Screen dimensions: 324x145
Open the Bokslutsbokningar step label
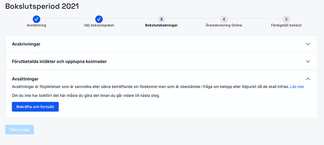coord(161,26)
